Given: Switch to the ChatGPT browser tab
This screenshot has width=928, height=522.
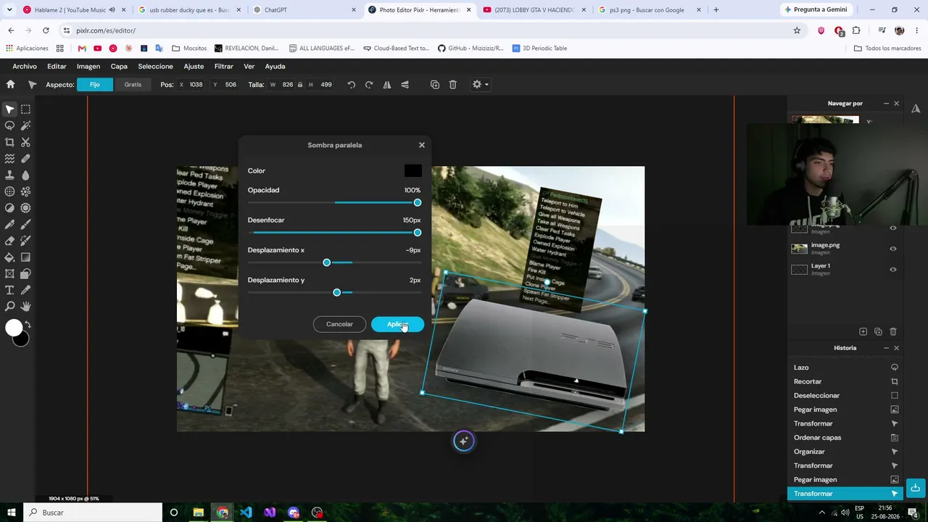Looking at the screenshot, I should click(x=304, y=10).
